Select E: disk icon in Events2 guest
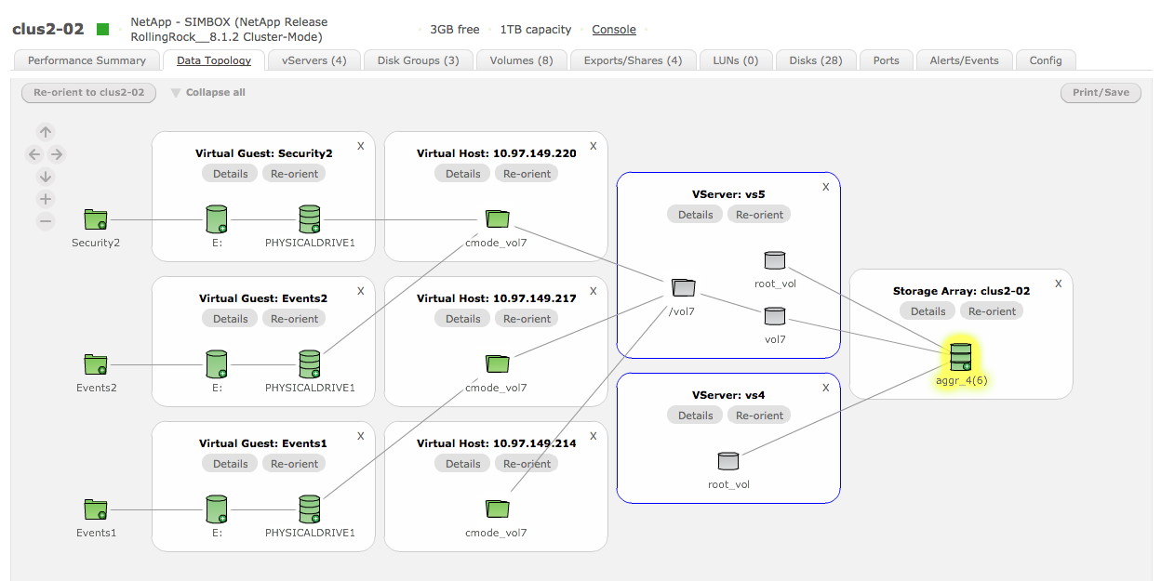The height and width of the screenshot is (581, 1161). click(217, 364)
